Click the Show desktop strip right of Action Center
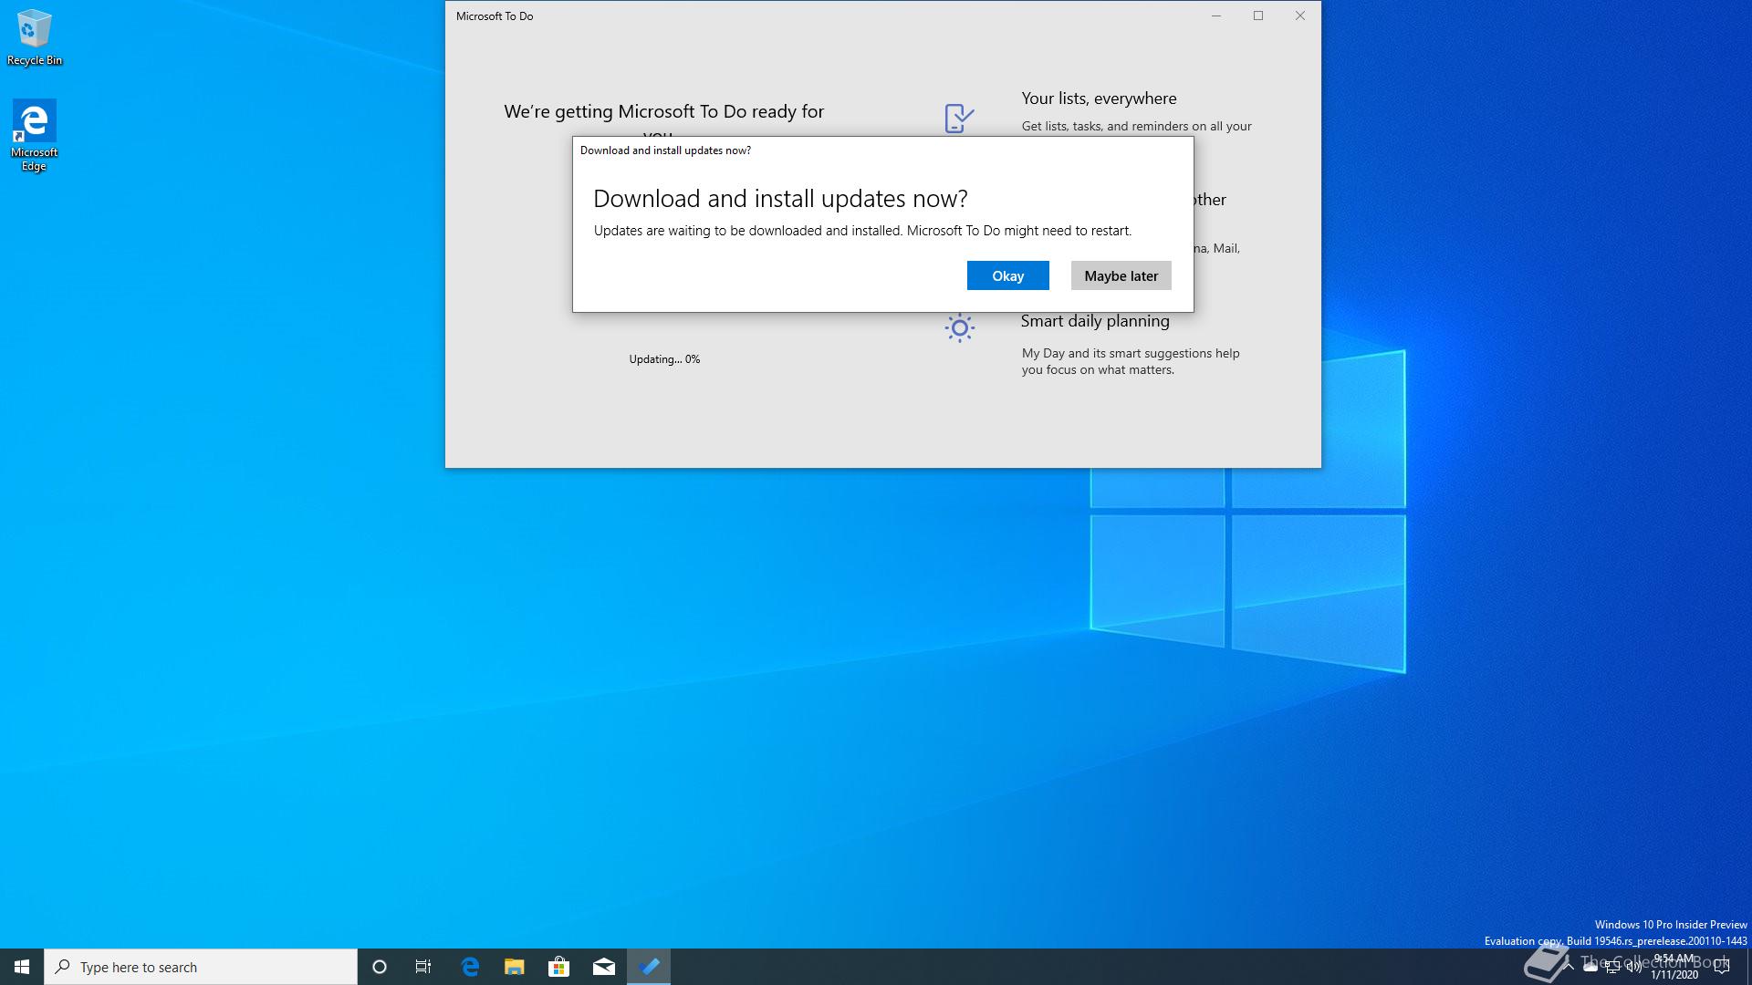Image resolution: width=1752 pixels, height=985 pixels. 1748,967
